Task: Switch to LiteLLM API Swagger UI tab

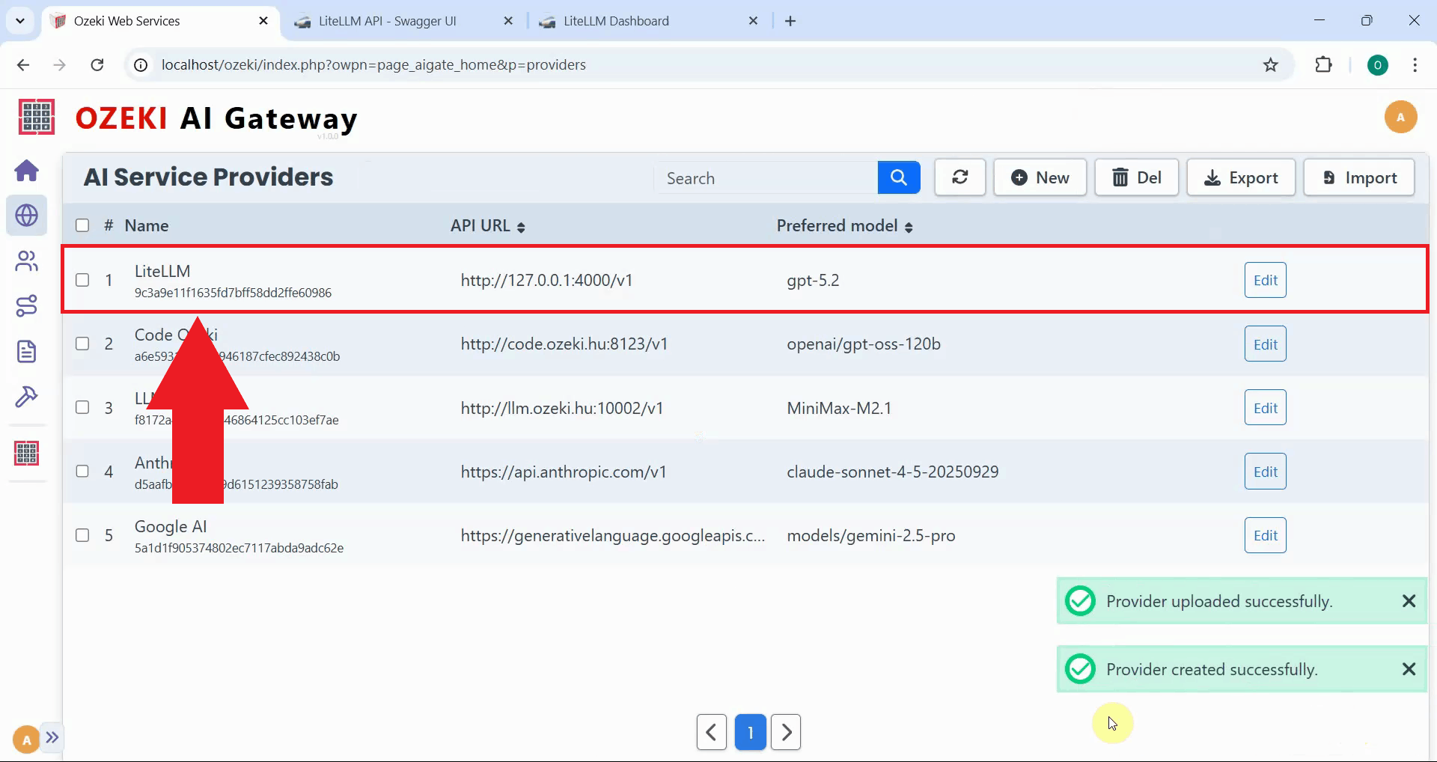Action: [387, 21]
